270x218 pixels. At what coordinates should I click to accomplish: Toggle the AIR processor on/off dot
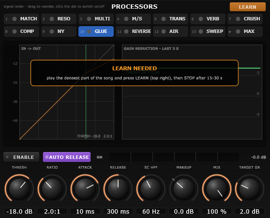pyautogui.click(x=164, y=31)
